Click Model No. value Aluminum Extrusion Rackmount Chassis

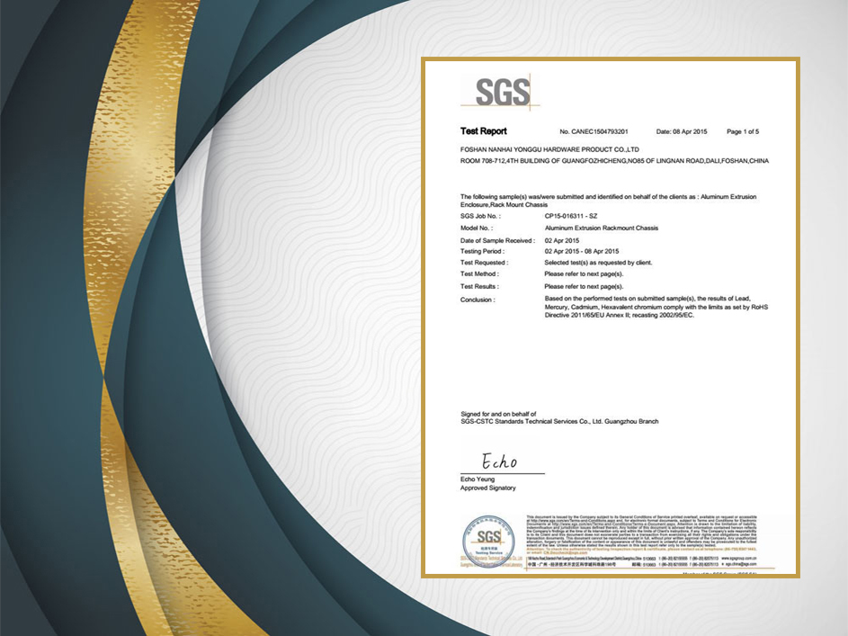601,228
